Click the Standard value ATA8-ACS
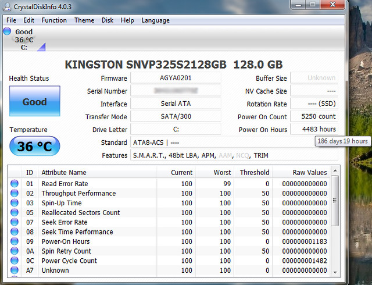The height and width of the screenshot is (285, 372). (x=148, y=142)
